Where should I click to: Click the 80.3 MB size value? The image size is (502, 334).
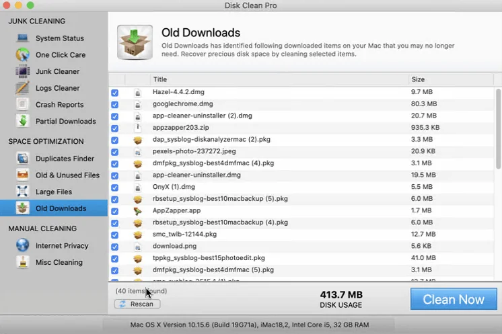[424, 104]
